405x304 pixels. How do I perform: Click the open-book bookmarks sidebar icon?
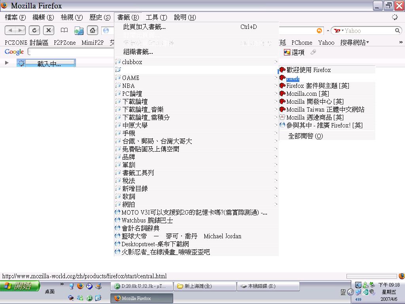[64, 30]
